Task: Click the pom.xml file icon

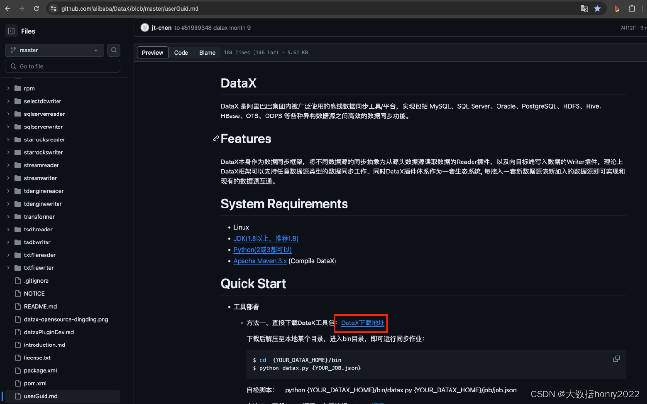Action: pos(18,383)
